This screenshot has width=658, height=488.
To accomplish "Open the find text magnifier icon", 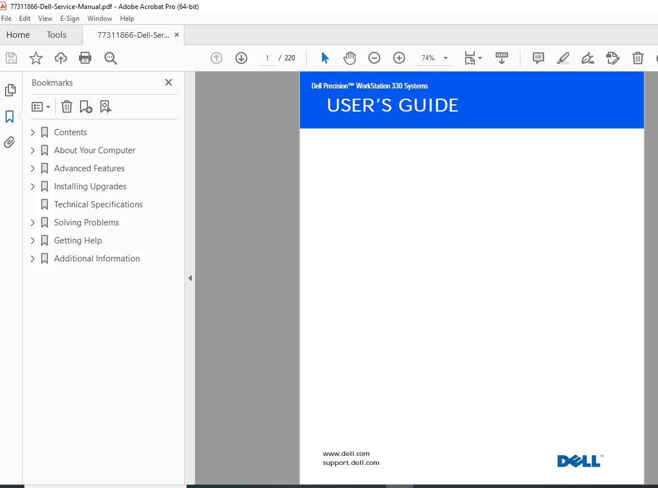I will point(111,58).
